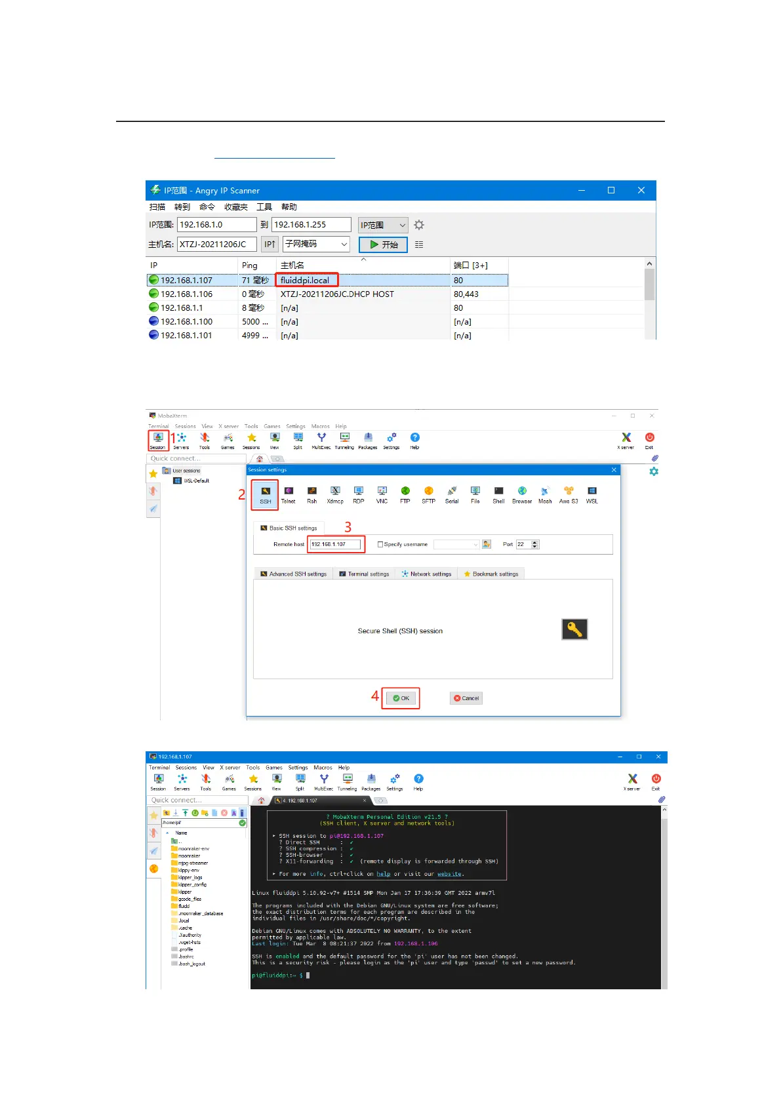Expand User sessions tree in MobaXterm sidebar
The image size is (781, 1104).
181,471
